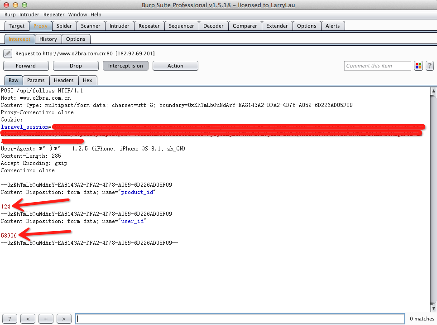437x325 pixels.
Task: Click the POST /api/follows request line
Action: (42, 91)
